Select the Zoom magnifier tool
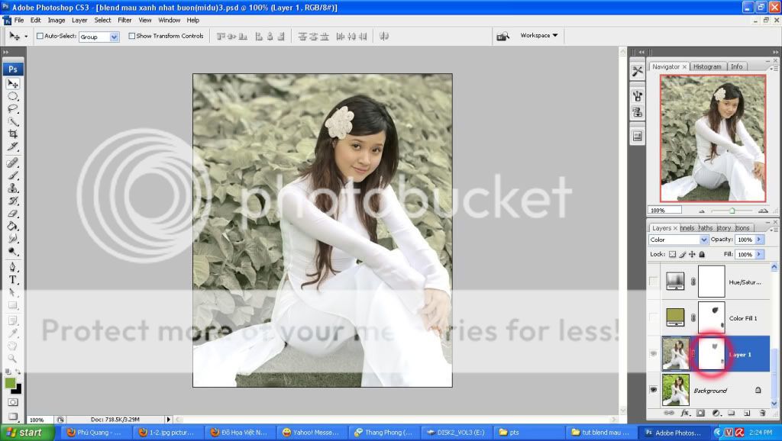782x441 pixels. [13, 359]
